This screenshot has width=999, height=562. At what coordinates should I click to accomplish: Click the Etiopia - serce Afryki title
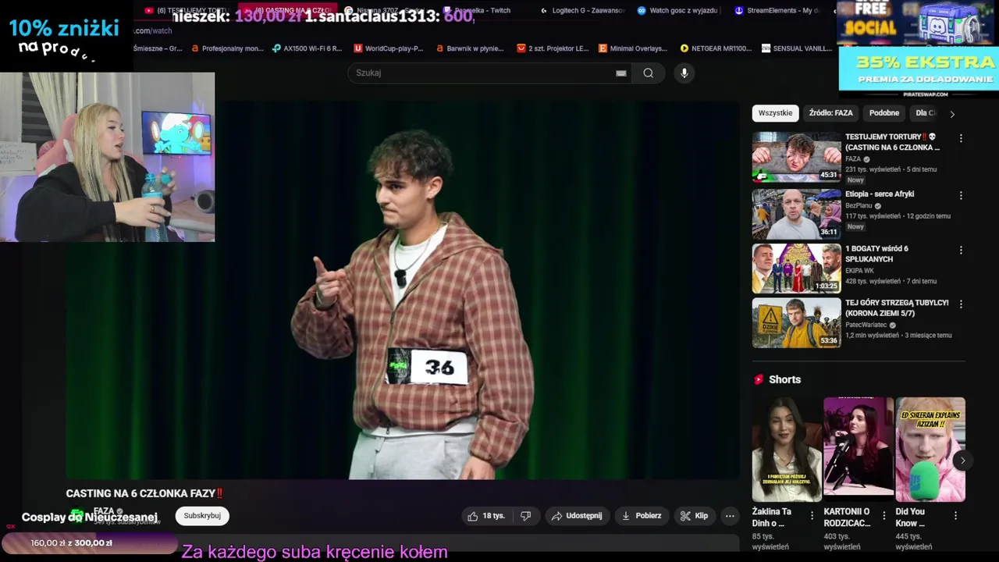pos(880,194)
